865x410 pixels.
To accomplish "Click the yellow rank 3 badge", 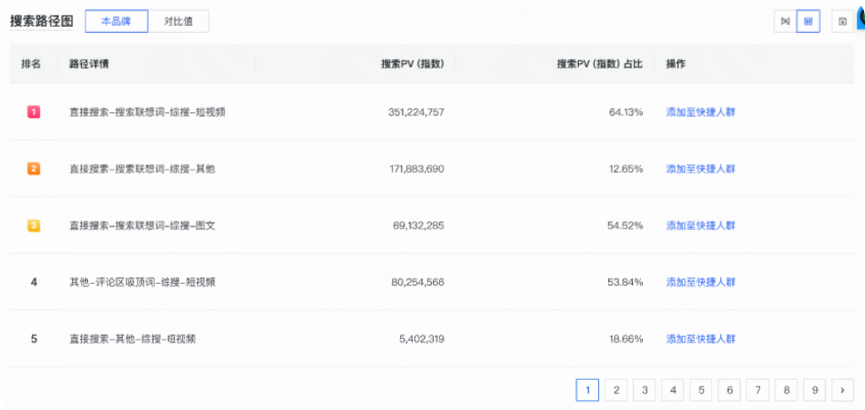I will [x=34, y=226].
